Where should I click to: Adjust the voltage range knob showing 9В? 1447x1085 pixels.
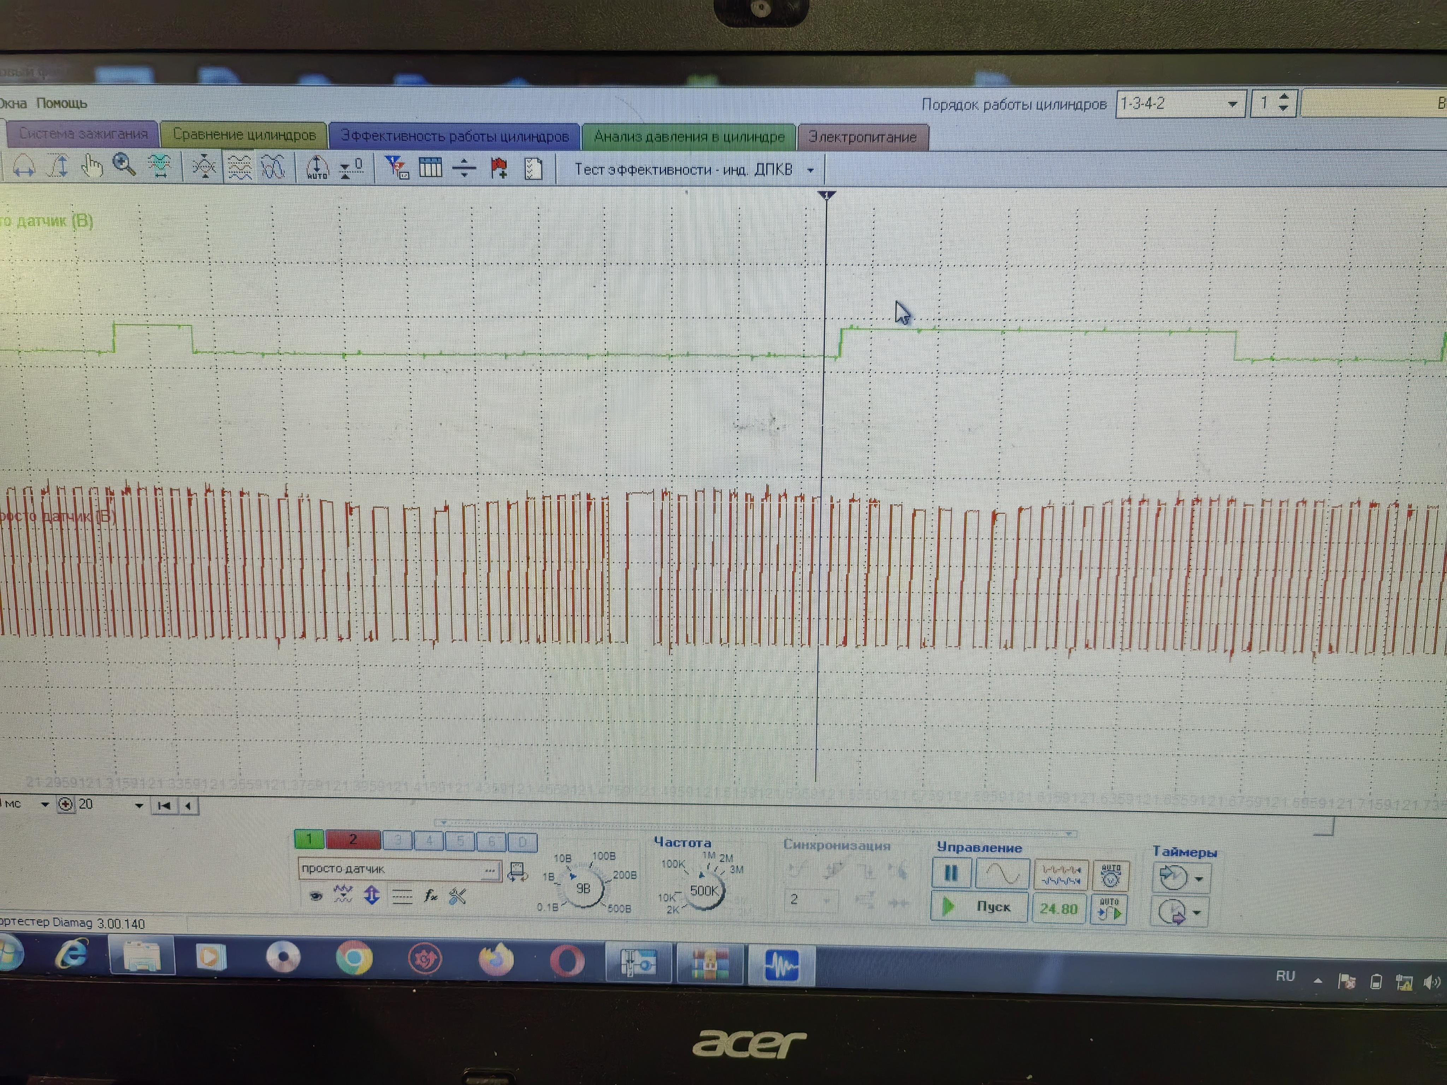point(583,888)
